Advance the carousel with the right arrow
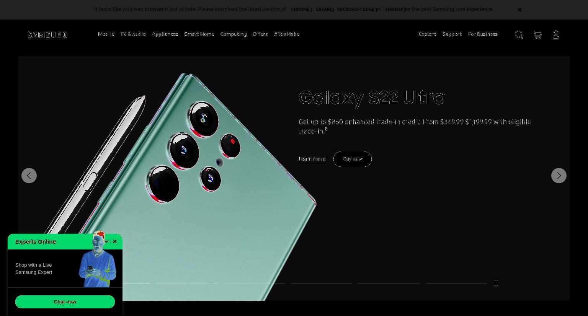The height and width of the screenshot is (316, 588). point(559,176)
